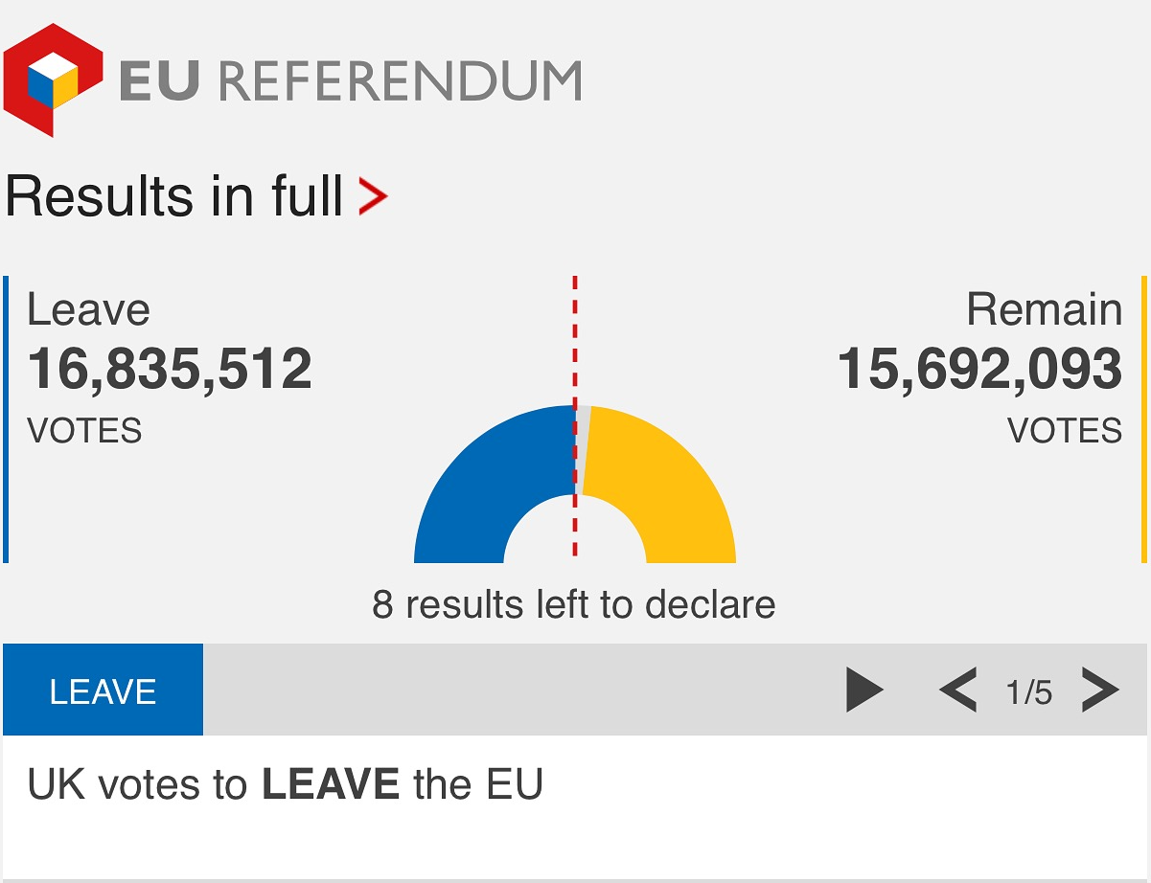
Task: Click the UK votes to LEAVE headline
Action: click(x=285, y=784)
